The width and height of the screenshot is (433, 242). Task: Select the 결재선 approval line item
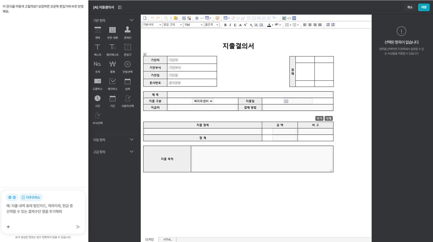click(x=127, y=33)
